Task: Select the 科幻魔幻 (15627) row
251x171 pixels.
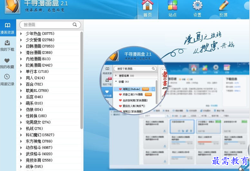Action: click(48, 135)
